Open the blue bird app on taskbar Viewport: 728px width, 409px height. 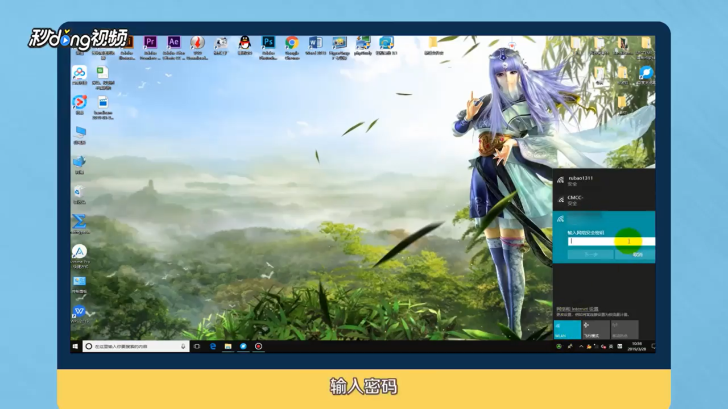[x=243, y=346]
